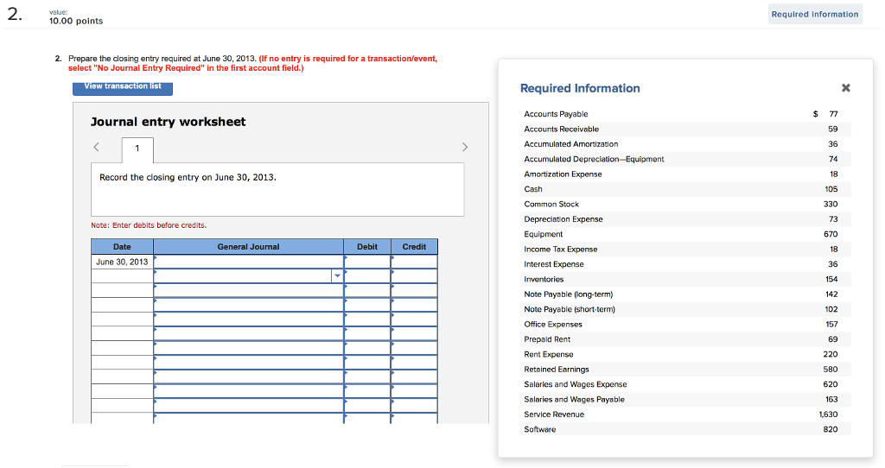Screen dimensions: 885x468
Task: Click the Common Stock row
Action: 685,204
